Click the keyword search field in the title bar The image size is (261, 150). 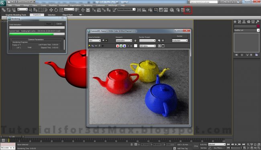(204, 2)
